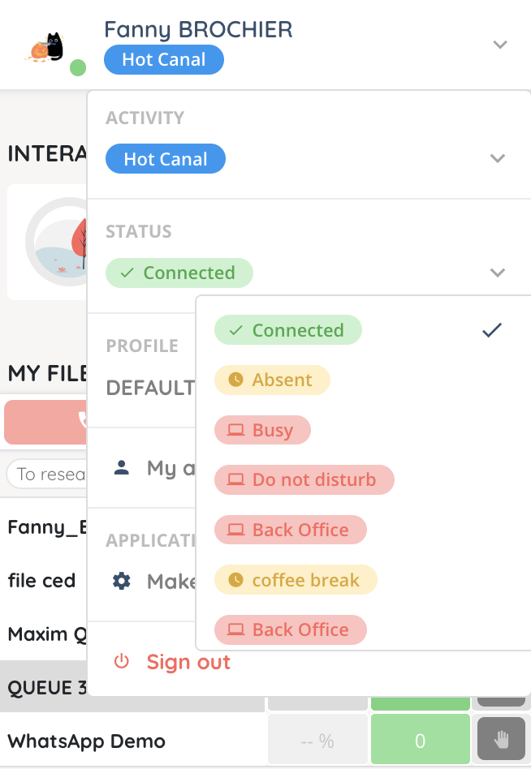Click the Hot Canal badge under user name
Screen dimensions: 531x769
click(x=164, y=60)
